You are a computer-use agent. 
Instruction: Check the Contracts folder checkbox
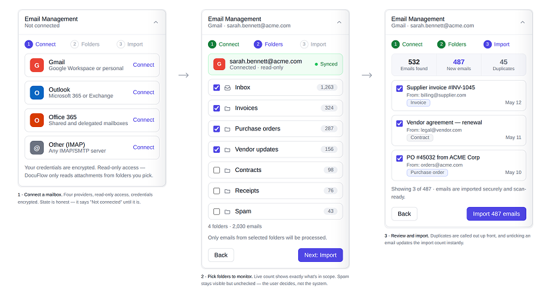(x=217, y=170)
